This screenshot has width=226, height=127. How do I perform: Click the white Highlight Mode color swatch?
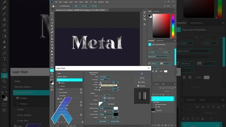pos(116,108)
